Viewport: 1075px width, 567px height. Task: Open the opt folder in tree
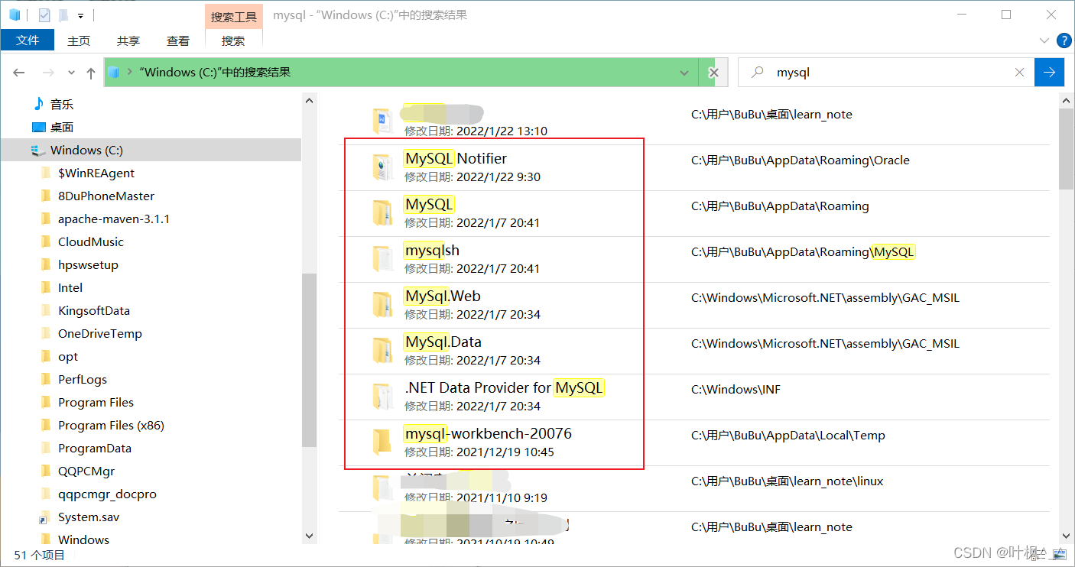68,356
